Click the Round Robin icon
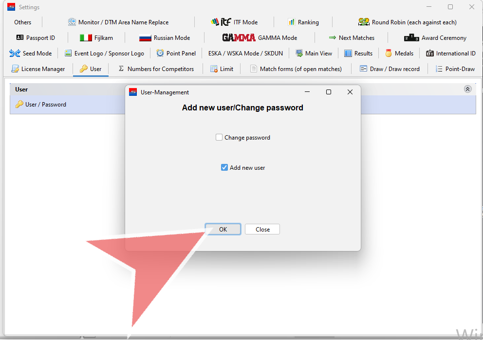483x340 pixels. point(364,22)
